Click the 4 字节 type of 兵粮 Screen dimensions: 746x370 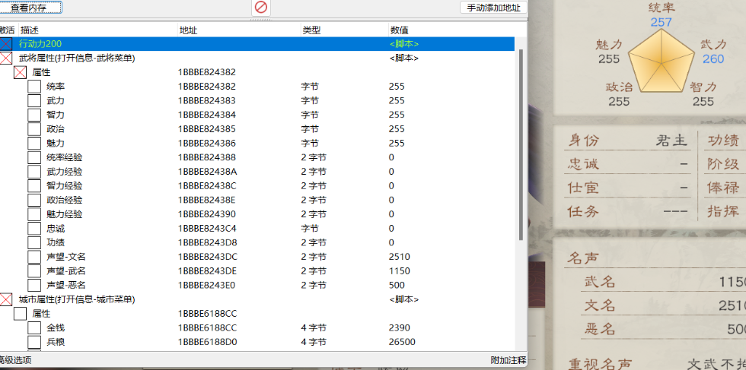pyautogui.click(x=314, y=343)
